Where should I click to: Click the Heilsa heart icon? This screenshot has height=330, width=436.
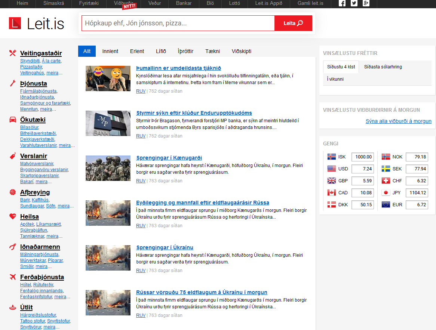pos(13,216)
